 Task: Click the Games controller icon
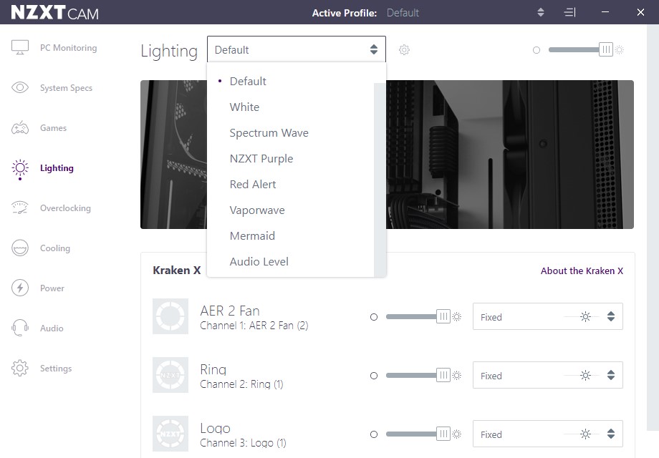pyautogui.click(x=20, y=127)
